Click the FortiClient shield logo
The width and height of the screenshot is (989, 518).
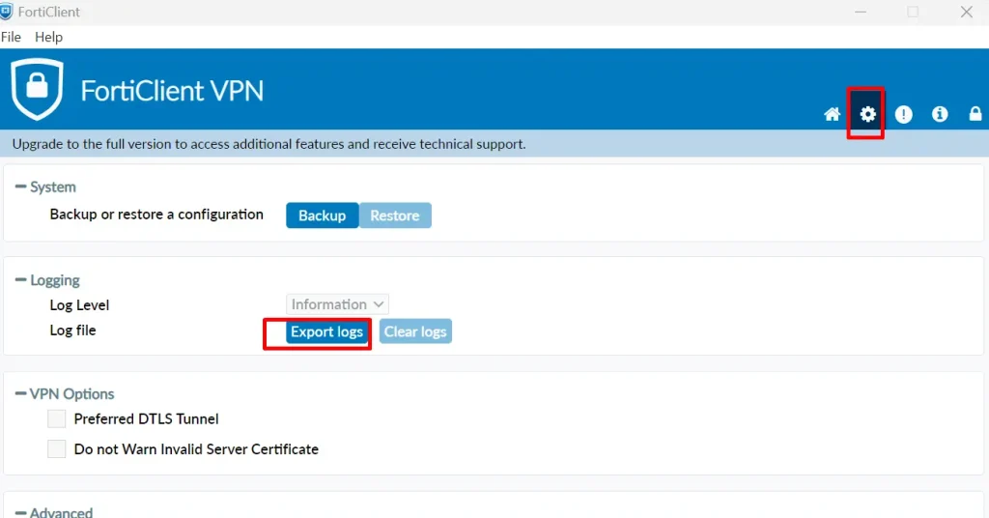tap(37, 89)
